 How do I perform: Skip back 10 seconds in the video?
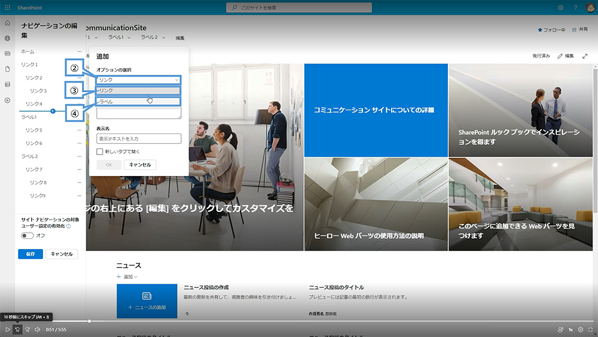pyautogui.click(x=17, y=329)
